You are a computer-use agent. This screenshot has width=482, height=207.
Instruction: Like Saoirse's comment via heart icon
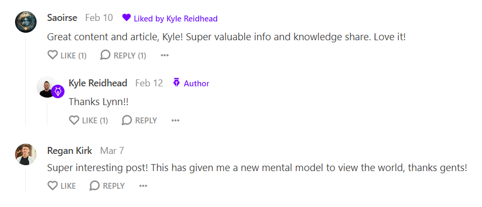[53, 55]
